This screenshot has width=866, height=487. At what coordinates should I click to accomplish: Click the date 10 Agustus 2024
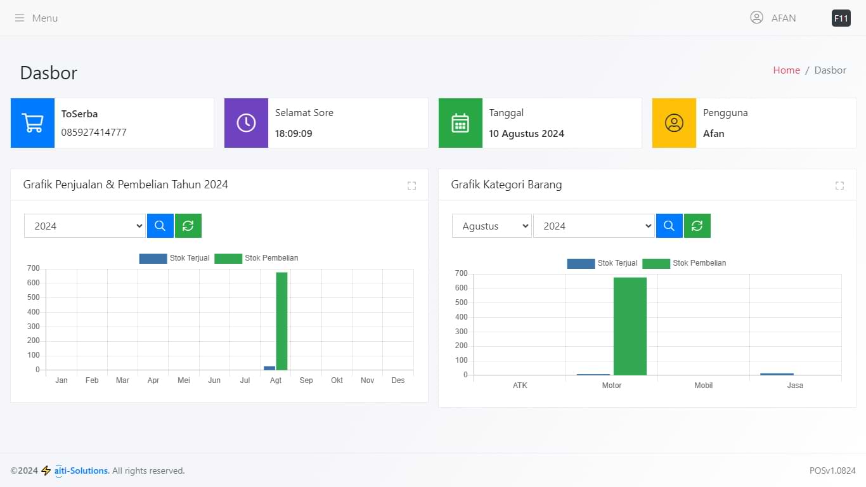pos(526,134)
